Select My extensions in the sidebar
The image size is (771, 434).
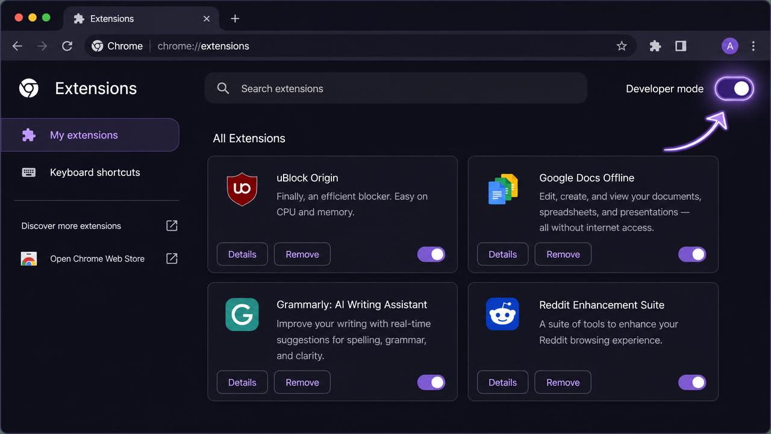tap(90, 135)
